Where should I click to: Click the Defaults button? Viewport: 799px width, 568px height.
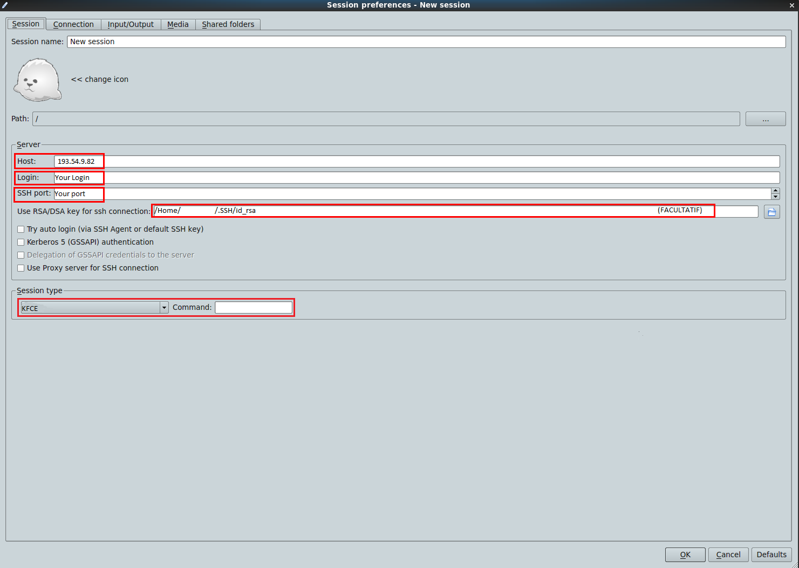pos(771,555)
